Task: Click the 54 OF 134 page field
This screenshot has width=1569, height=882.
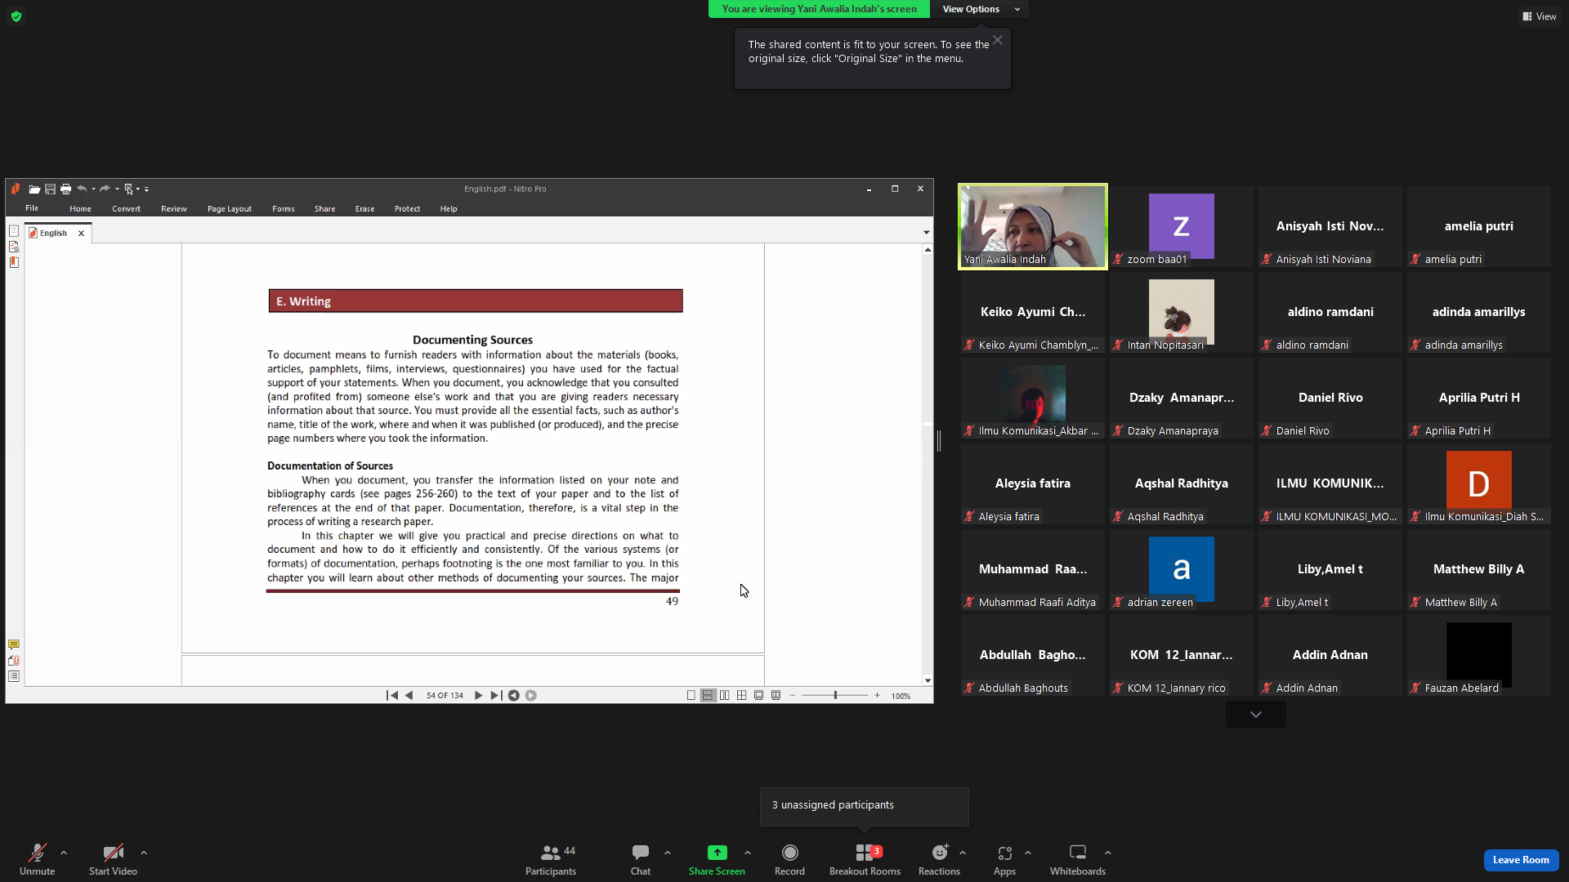Action: tap(445, 696)
